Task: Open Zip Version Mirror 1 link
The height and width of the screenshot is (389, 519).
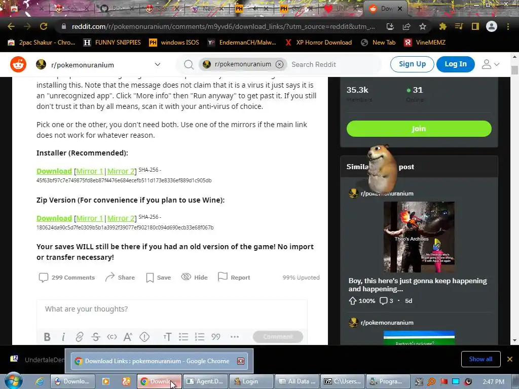Action: 89,218
